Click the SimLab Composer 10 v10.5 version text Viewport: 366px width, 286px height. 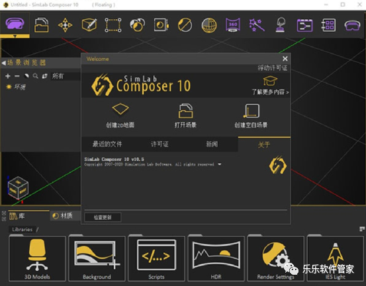114,159
